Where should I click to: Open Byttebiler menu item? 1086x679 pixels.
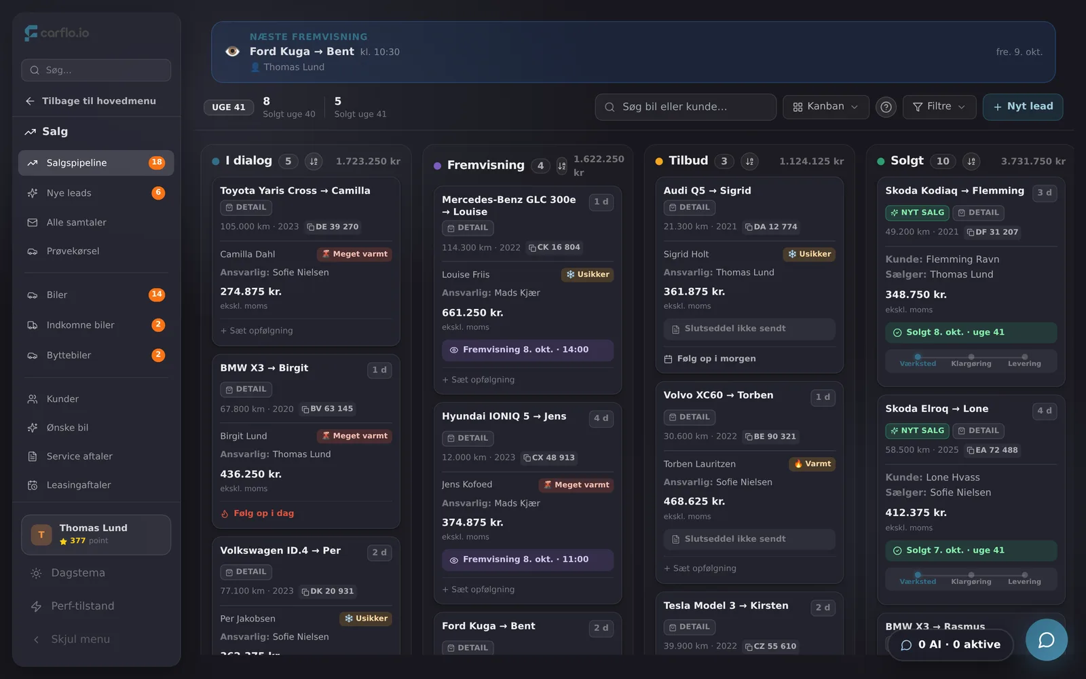pyautogui.click(x=96, y=355)
